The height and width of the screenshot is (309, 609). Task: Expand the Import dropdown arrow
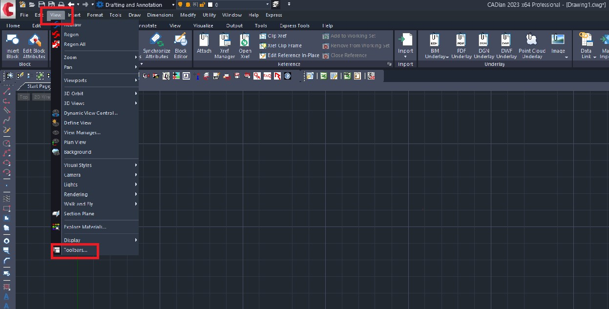coord(405,57)
